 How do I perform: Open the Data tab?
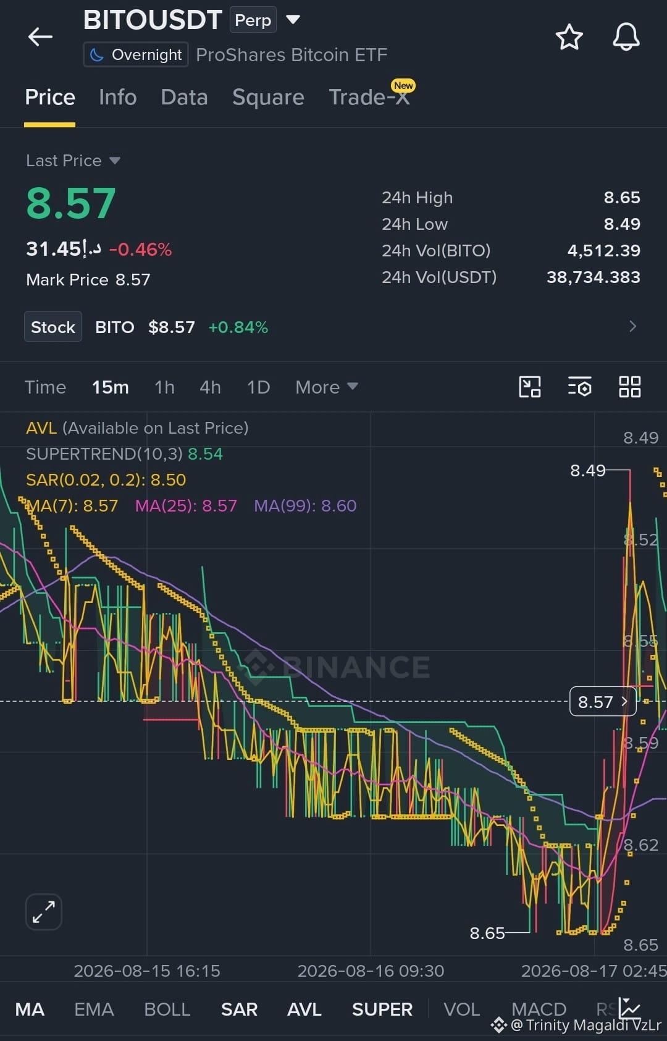tap(184, 98)
